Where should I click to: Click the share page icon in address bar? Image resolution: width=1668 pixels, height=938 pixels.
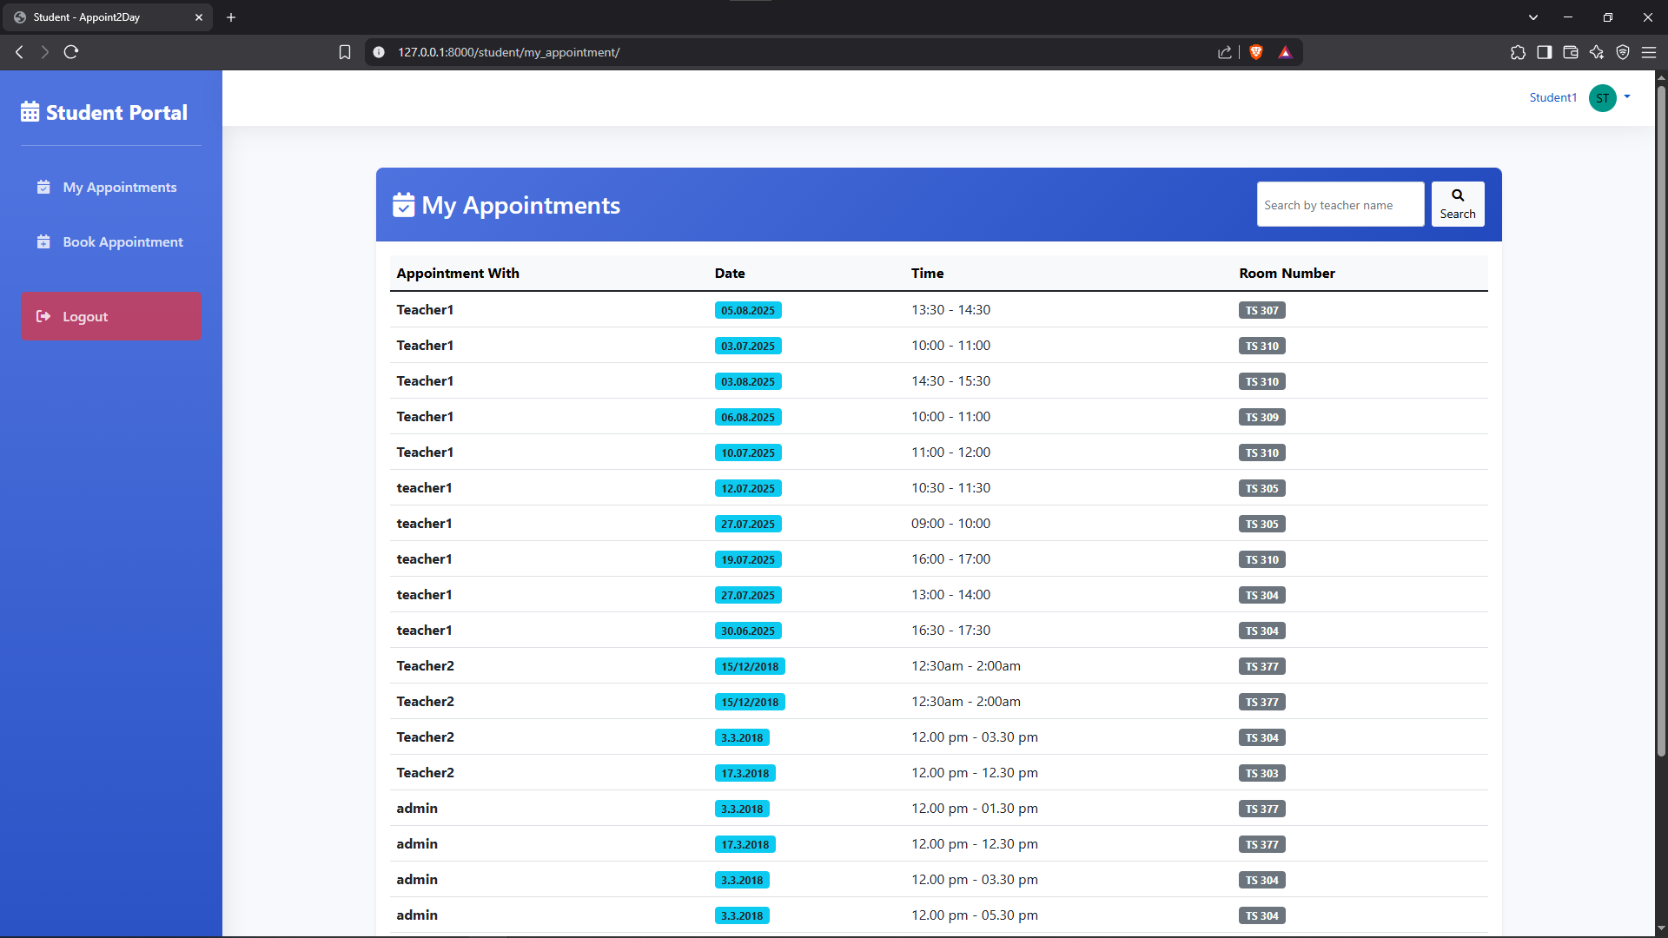(1225, 52)
